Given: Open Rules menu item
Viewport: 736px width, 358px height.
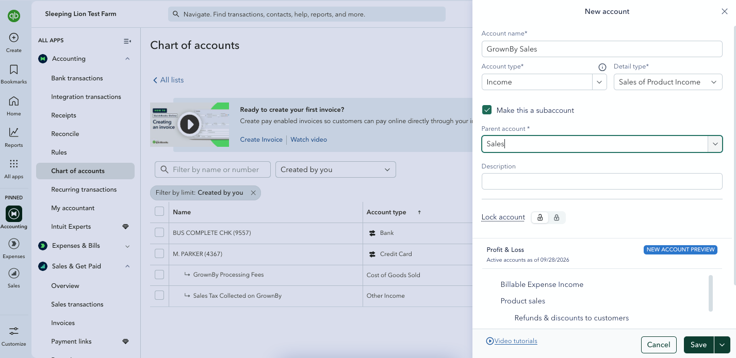Looking at the screenshot, I should tap(59, 152).
